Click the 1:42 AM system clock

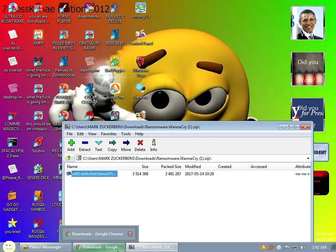click(x=319, y=247)
